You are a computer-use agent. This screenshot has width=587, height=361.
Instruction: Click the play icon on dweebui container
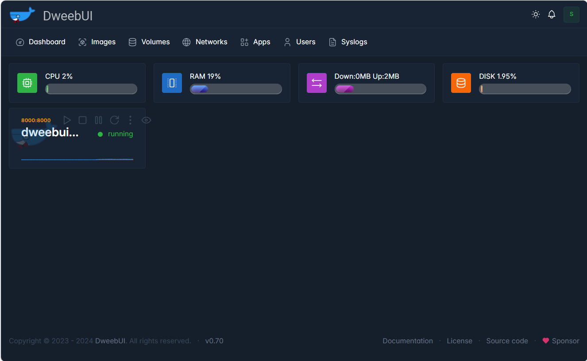pyautogui.click(x=67, y=120)
